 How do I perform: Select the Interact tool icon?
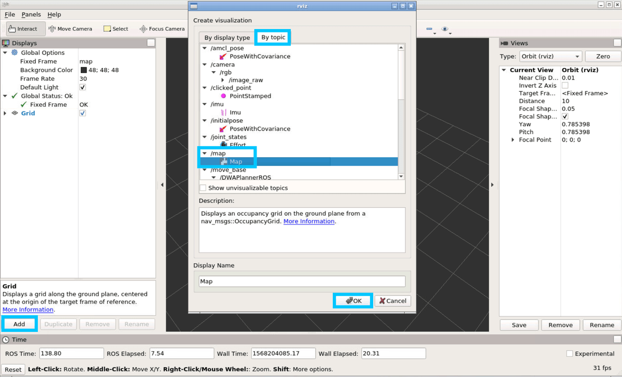pyautogui.click(x=12, y=29)
